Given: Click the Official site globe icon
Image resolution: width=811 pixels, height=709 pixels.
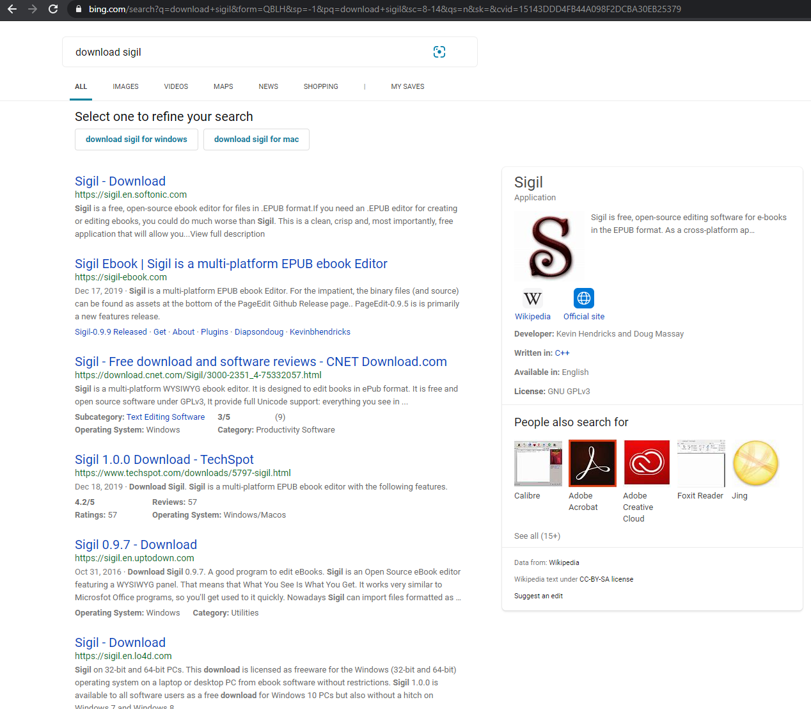Looking at the screenshot, I should point(584,298).
